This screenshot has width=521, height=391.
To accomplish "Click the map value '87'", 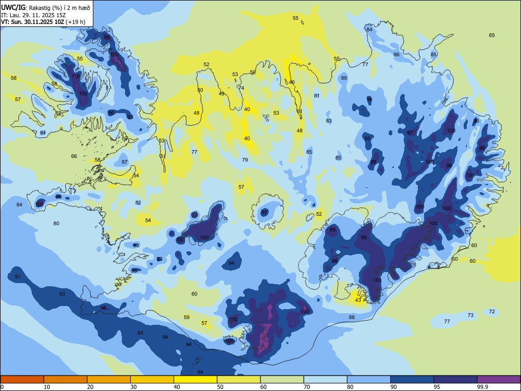I will click(x=125, y=162).
